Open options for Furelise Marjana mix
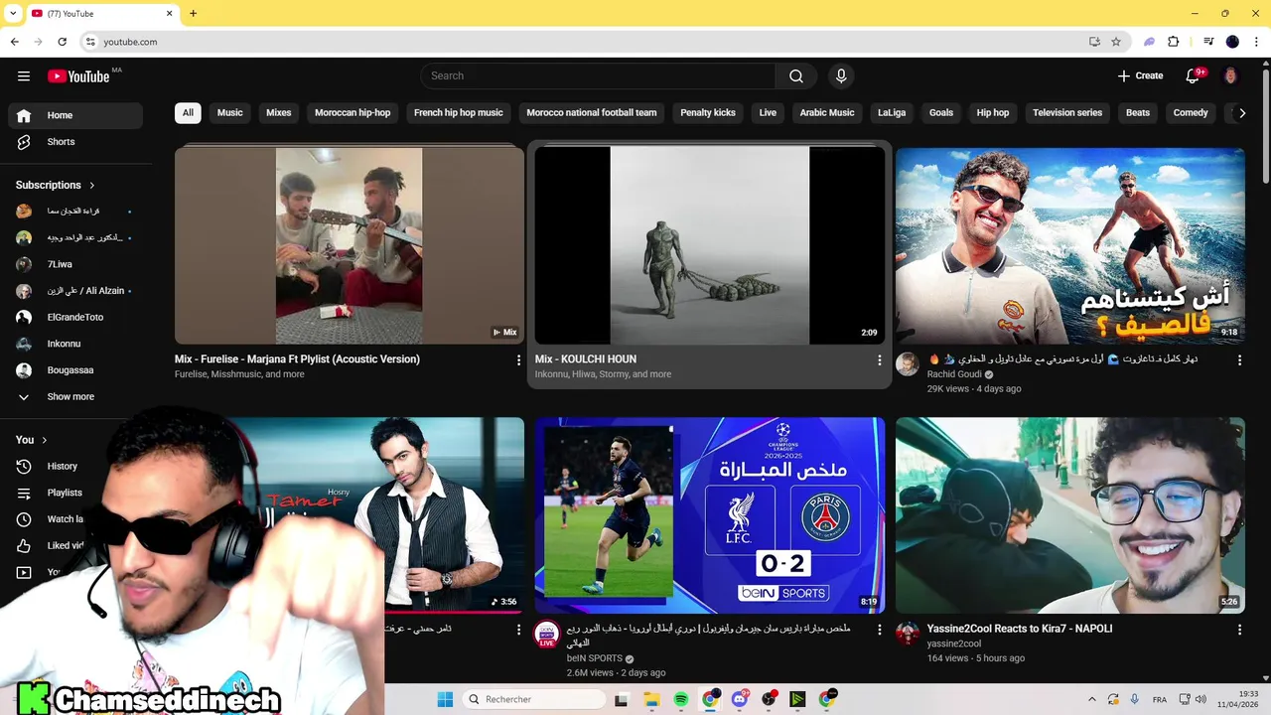Viewport: 1271px width, 715px height. (518, 360)
